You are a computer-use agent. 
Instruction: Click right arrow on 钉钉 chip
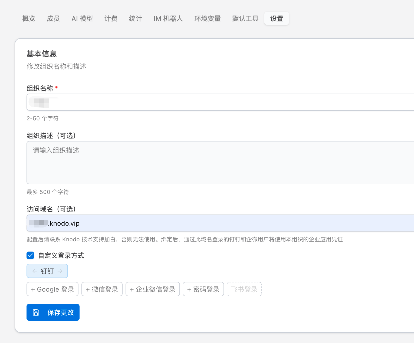pyautogui.click(x=60, y=271)
